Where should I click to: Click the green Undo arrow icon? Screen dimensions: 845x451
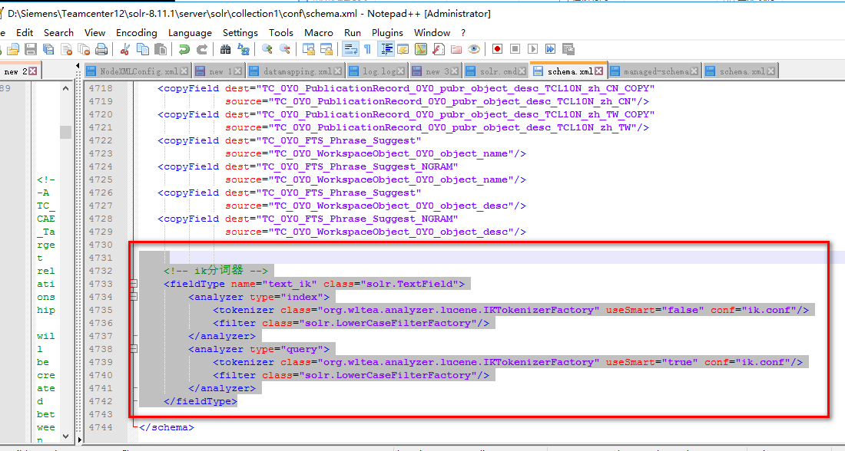[184, 50]
